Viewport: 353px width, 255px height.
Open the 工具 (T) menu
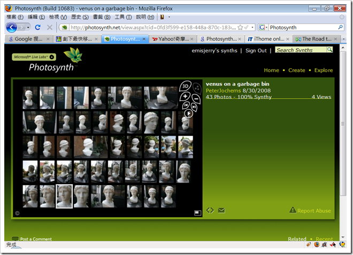[123, 17]
